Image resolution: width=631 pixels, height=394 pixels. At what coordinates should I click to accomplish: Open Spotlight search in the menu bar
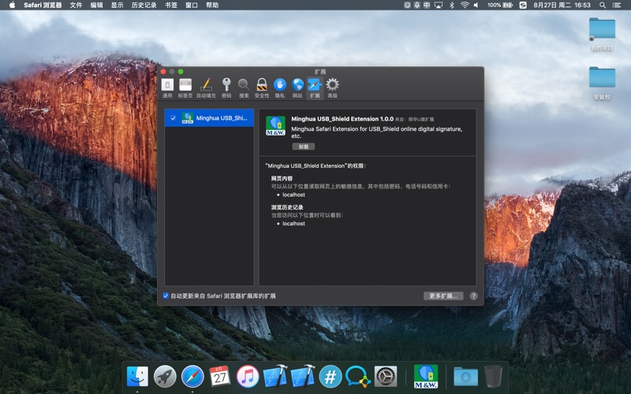603,5
